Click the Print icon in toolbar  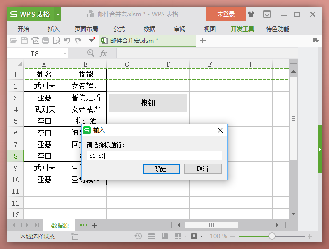pos(46,40)
